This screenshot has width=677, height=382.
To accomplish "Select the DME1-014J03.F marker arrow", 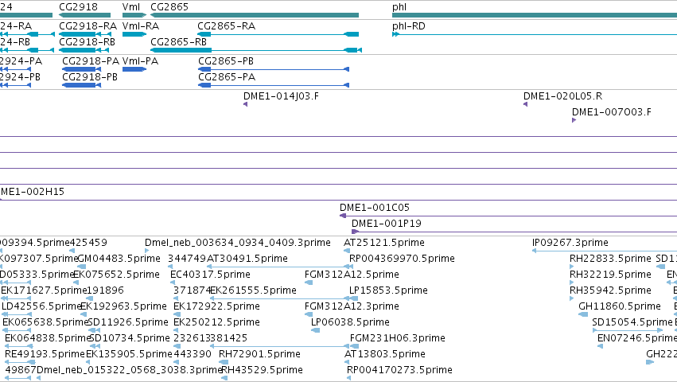I will click(x=245, y=104).
